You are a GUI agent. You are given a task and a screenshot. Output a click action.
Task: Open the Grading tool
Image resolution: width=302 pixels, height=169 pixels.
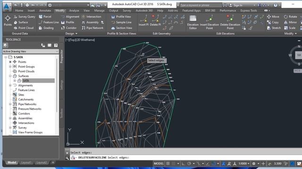point(46,28)
